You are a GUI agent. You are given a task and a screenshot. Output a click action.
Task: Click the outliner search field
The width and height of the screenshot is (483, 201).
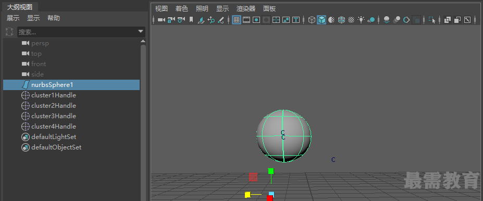click(x=77, y=32)
